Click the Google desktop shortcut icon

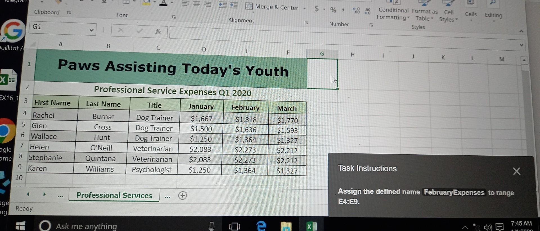point(13,30)
